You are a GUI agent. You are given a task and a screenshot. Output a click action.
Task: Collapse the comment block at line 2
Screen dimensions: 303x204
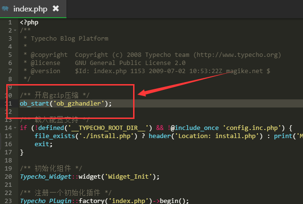16,31
